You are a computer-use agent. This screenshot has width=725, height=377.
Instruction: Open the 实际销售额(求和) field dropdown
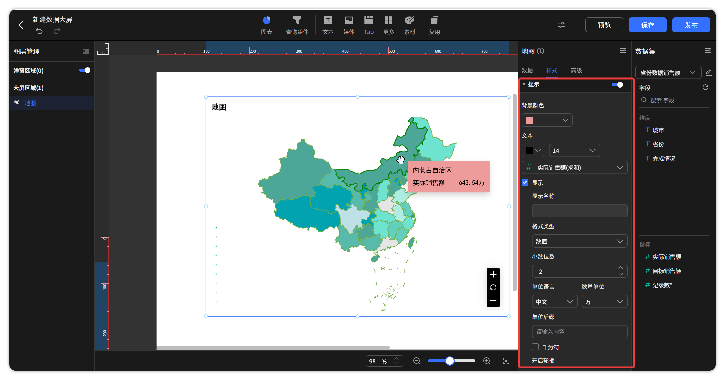(x=574, y=167)
